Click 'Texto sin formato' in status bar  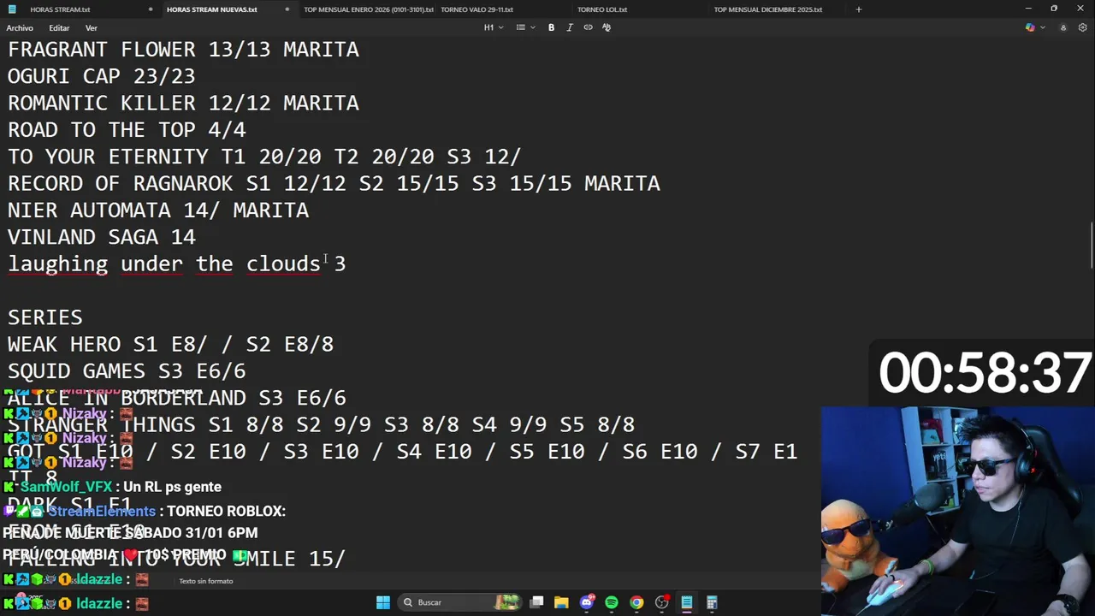coord(206,581)
